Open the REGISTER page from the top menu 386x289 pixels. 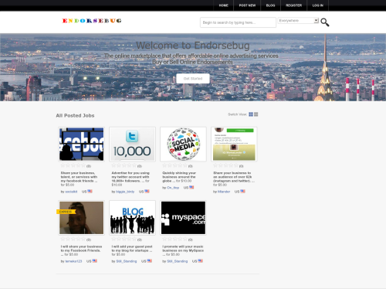pyautogui.click(x=293, y=5)
